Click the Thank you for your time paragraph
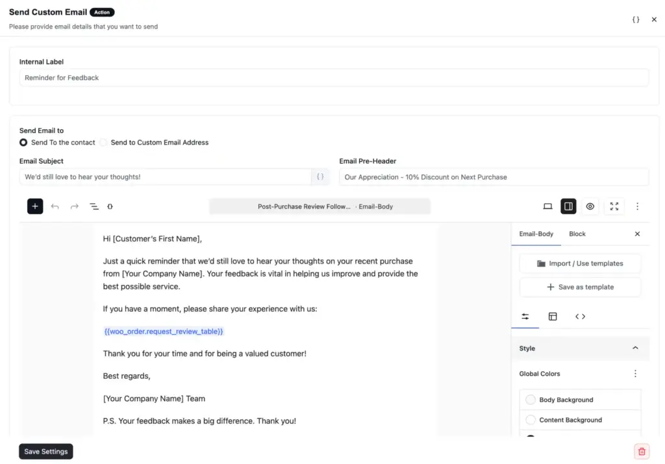The image size is (665, 464). 205,354
